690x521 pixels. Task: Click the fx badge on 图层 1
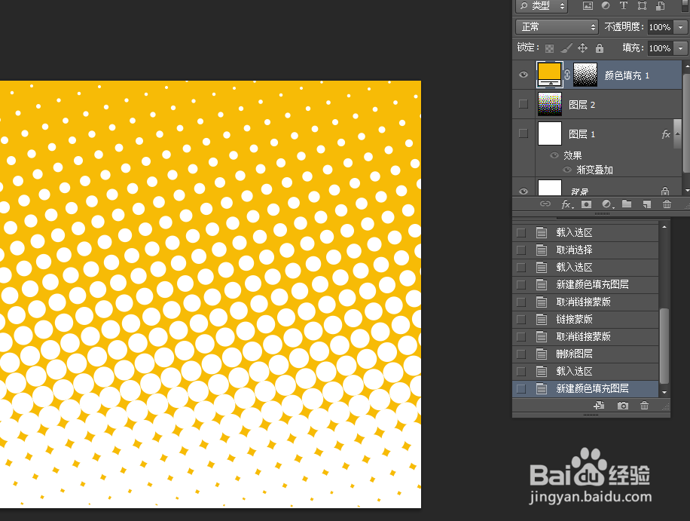pos(665,134)
